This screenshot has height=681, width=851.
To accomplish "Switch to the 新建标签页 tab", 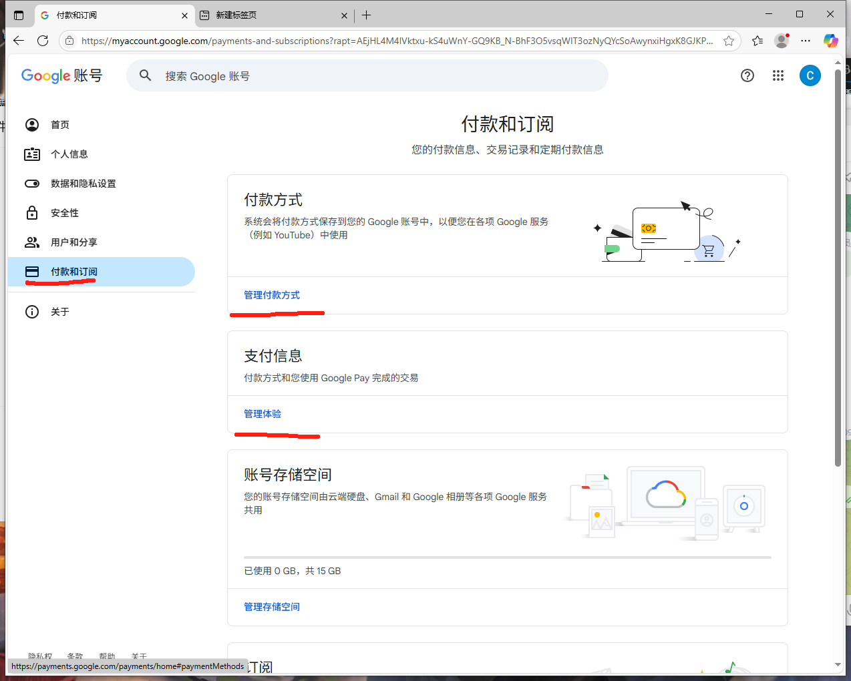I will pyautogui.click(x=267, y=15).
